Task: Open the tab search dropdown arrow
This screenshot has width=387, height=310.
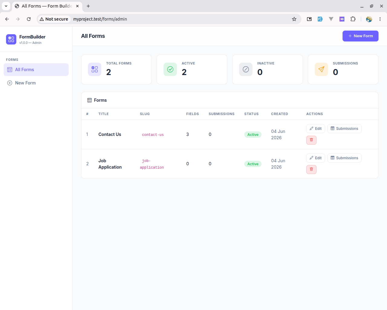Action: click(x=6, y=6)
